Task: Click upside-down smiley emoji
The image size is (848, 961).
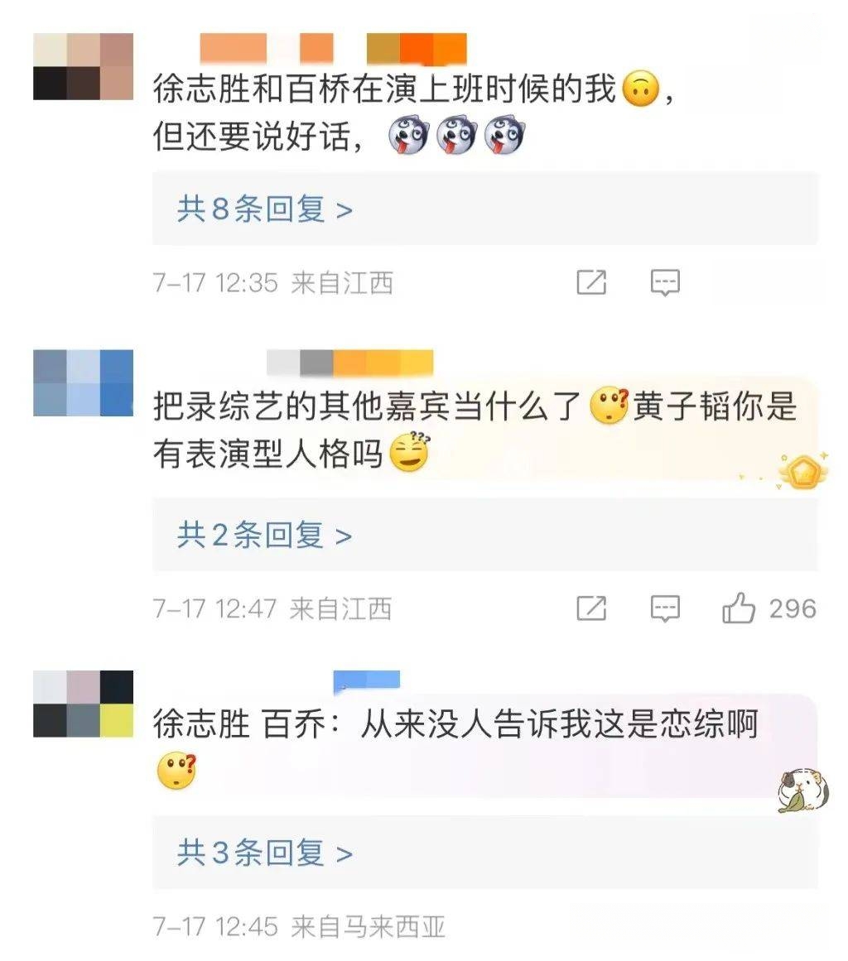Action: (x=641, y=89)
